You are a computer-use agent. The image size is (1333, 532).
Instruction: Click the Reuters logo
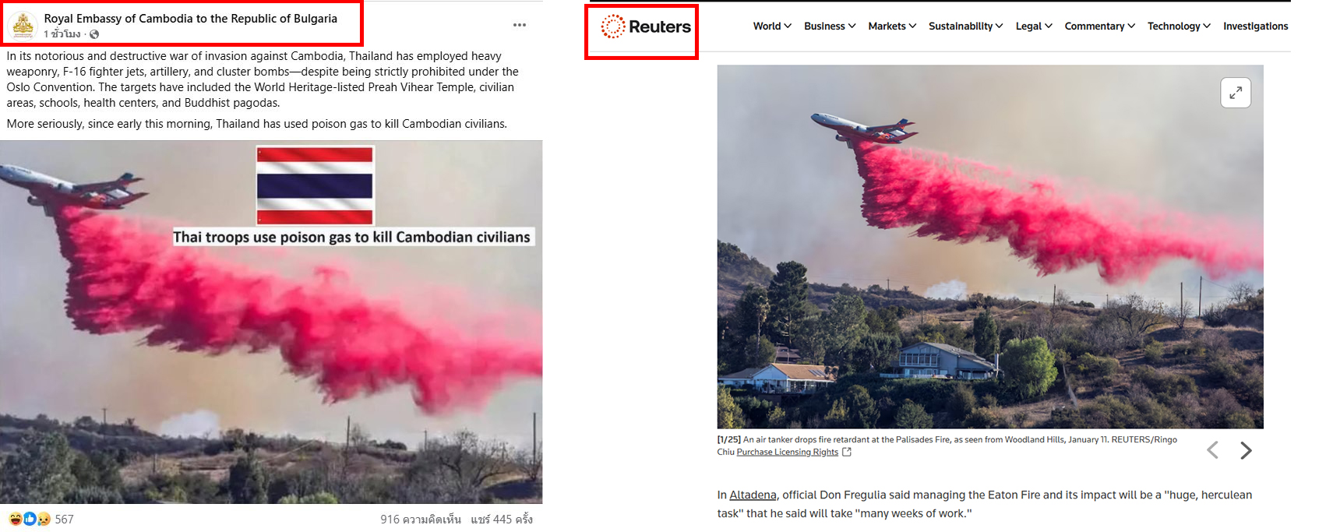point(646,27)
